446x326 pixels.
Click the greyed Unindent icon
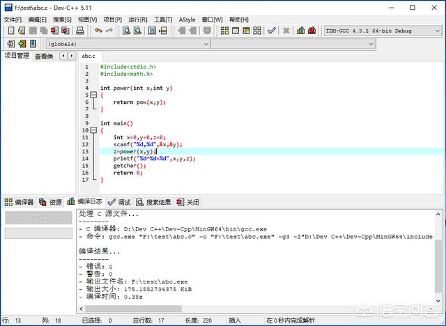pyautogui.click(x=192, y=31)
